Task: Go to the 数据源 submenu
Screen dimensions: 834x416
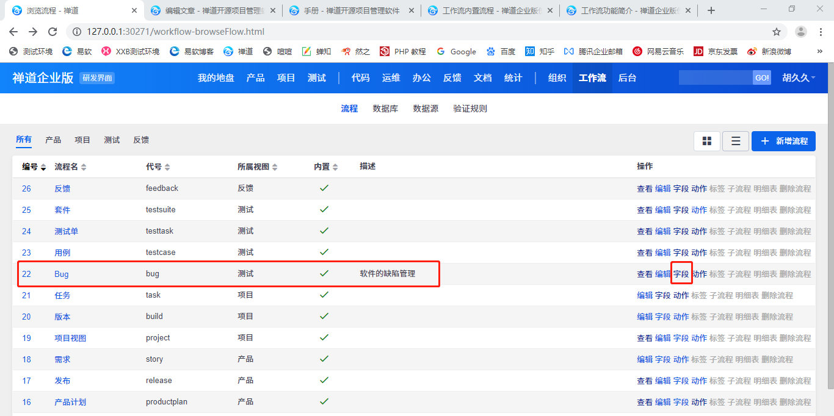Action: 426,109
